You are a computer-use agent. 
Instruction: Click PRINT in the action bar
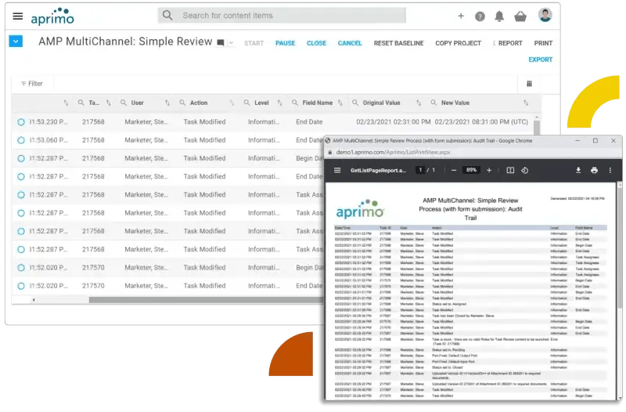tap(543, 43)
